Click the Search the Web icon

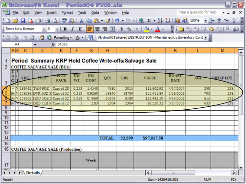click(x=49, y=38)
